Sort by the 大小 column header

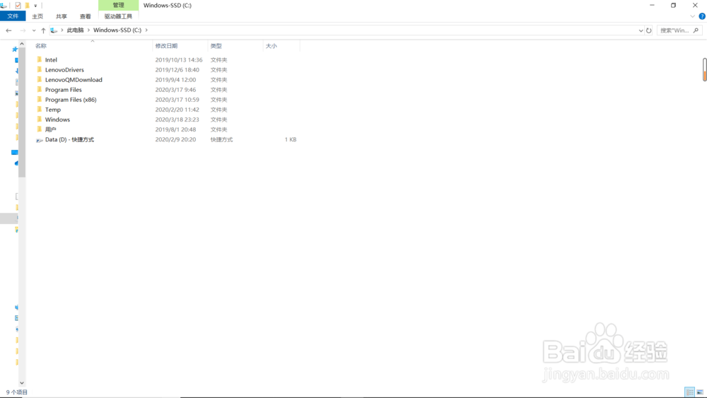[271, 46]
